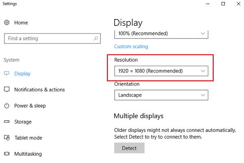The width and height of the screenshot is (244, 163).
Task: Expand the 100% scaling dropdown
Action: [x=161, y=34]
